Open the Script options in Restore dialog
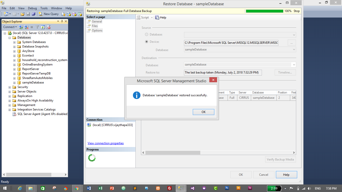342x192 pixels. pos(144,17)
